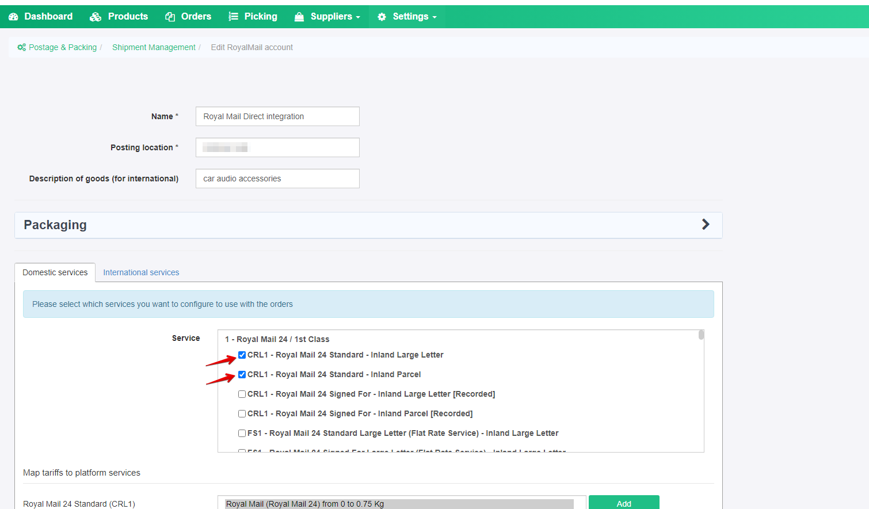Check FS1 Standard Large Letter Flat Rate
Screen dimensions: 869x509
pos(242,433)
